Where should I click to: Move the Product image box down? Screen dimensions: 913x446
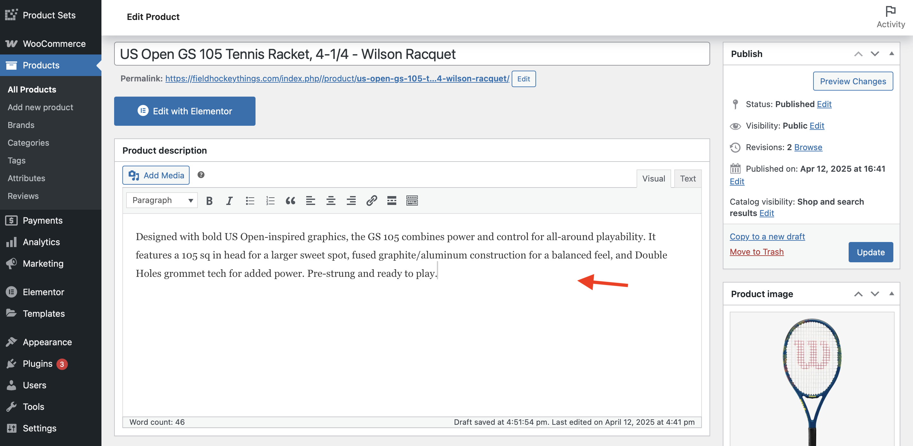coord(875,294)
